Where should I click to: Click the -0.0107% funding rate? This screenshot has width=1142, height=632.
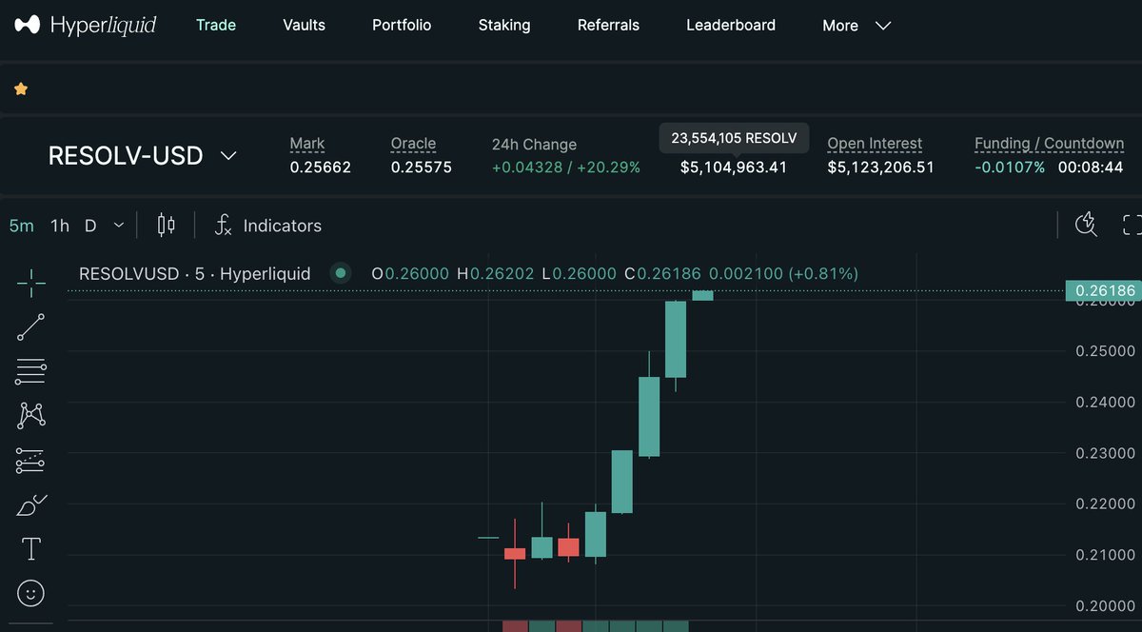pos(1010,168)
